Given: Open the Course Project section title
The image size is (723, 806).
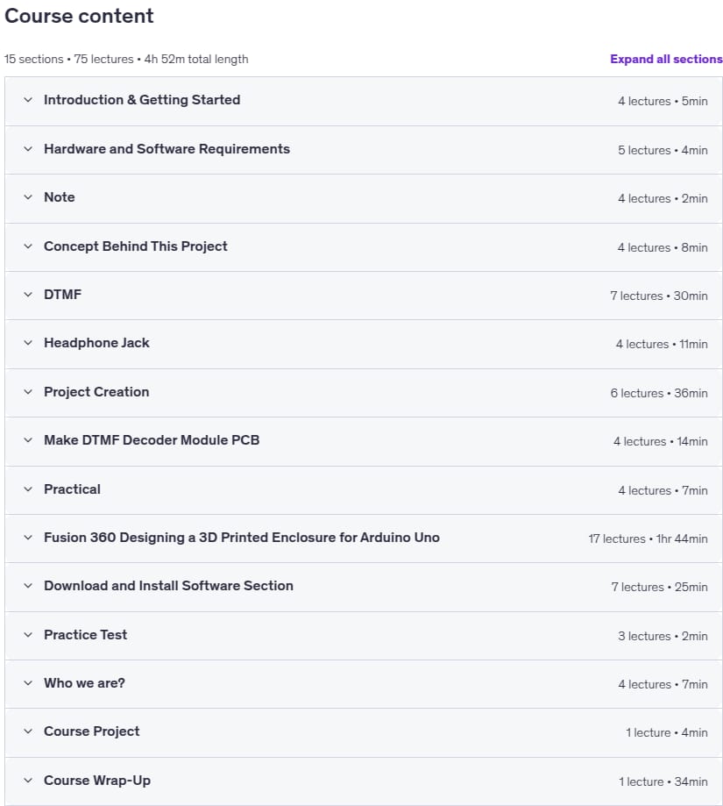Looking at the screenshot, I should 91,731.
